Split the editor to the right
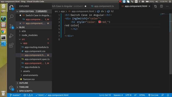 pyautogui.click(x=162, y=6)
